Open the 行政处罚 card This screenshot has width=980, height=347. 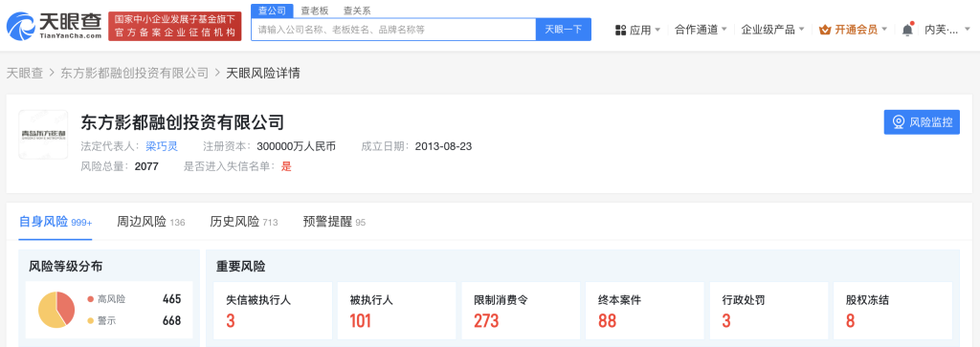click(x=768, y=311)
